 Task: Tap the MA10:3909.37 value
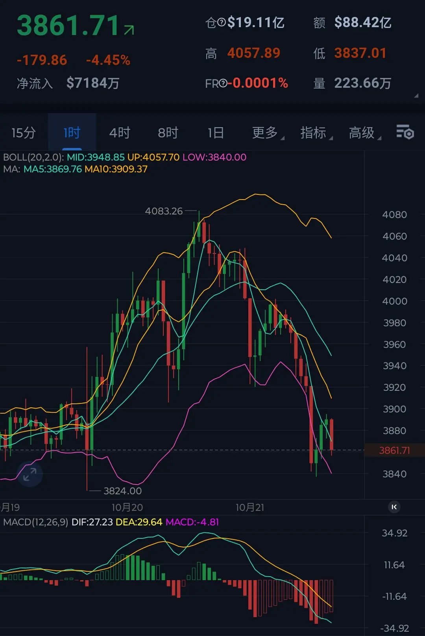116,169
